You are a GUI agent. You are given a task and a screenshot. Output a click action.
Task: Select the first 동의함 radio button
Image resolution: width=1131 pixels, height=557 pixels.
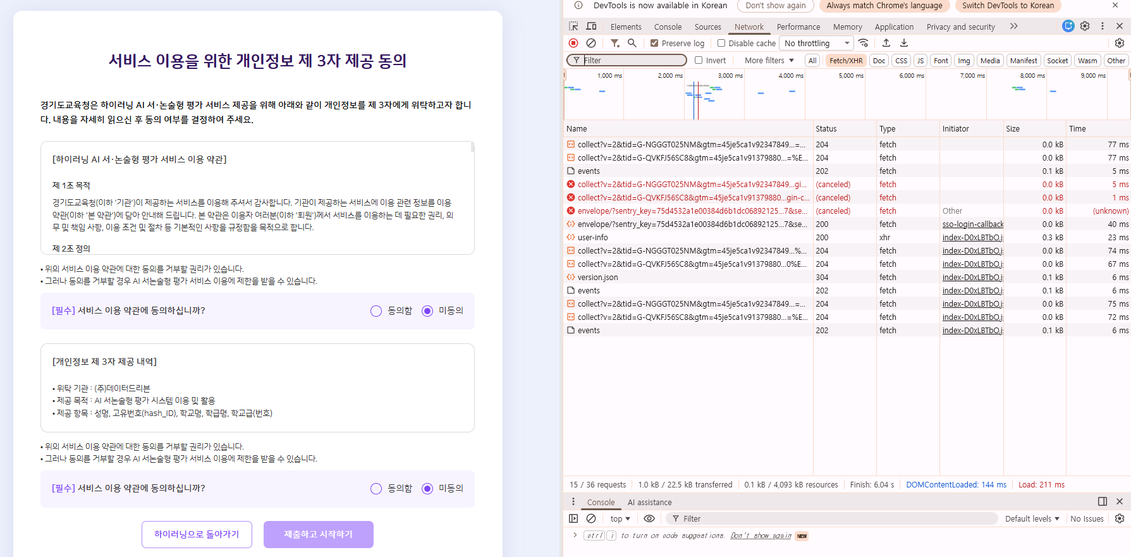376,311
